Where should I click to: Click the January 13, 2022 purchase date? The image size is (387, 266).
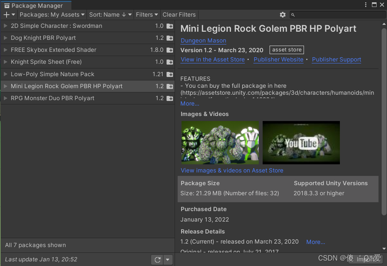205,220
